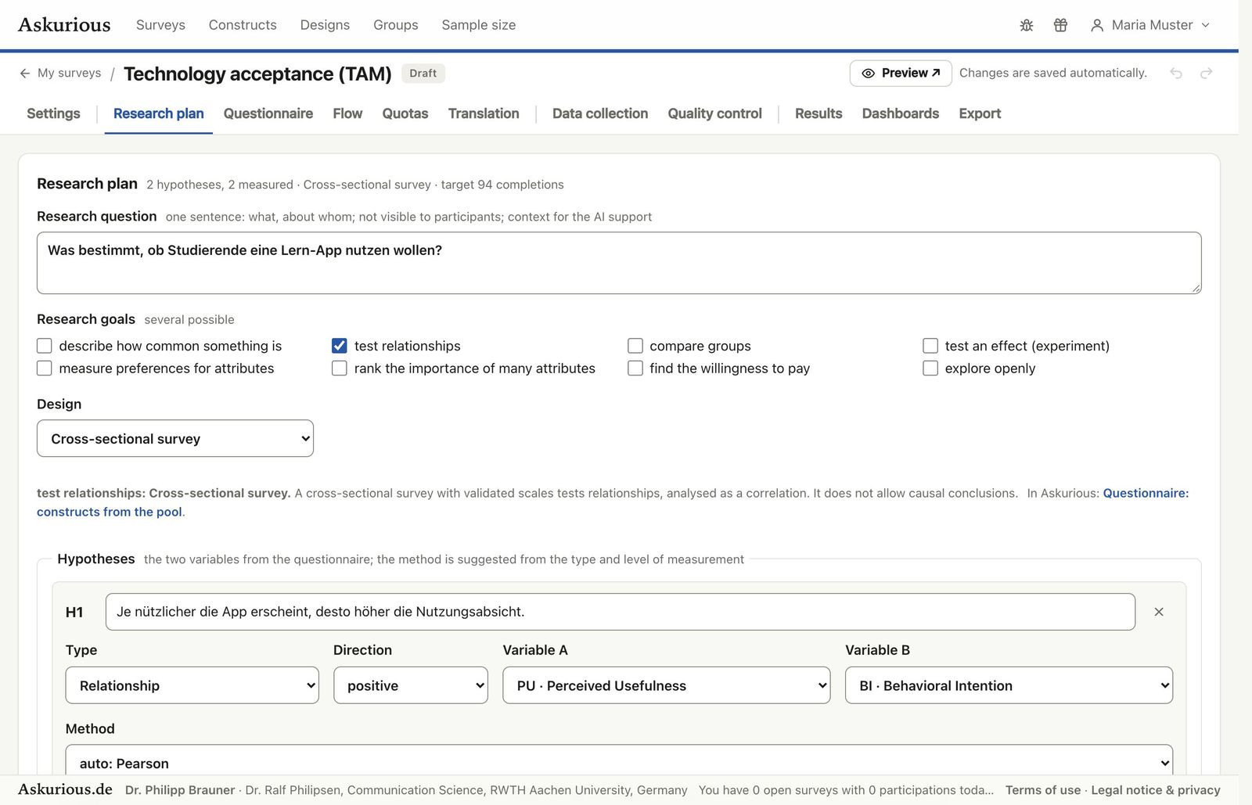Open the Settings tab
Screen dimensions: 1252x805
pyautogui.click(x=53, y=113)
